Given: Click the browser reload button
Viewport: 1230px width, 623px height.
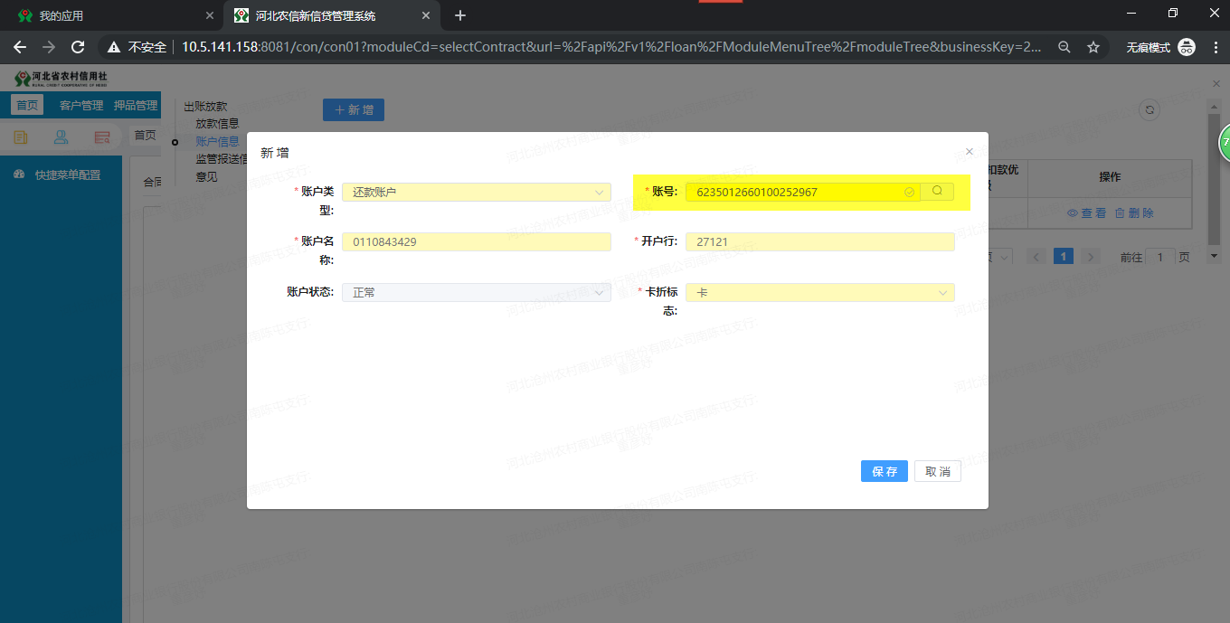Looking at the screenshot, I should pos(78,47).
